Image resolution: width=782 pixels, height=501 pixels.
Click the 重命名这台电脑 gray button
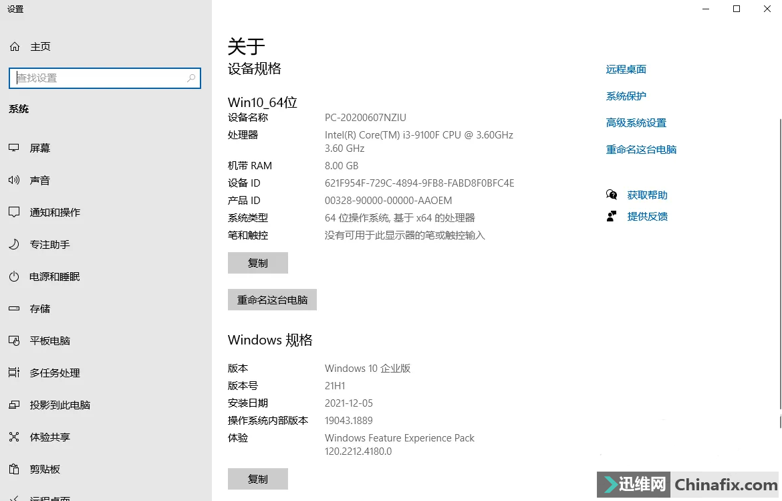pyautogui.click(x=272, y=300)
